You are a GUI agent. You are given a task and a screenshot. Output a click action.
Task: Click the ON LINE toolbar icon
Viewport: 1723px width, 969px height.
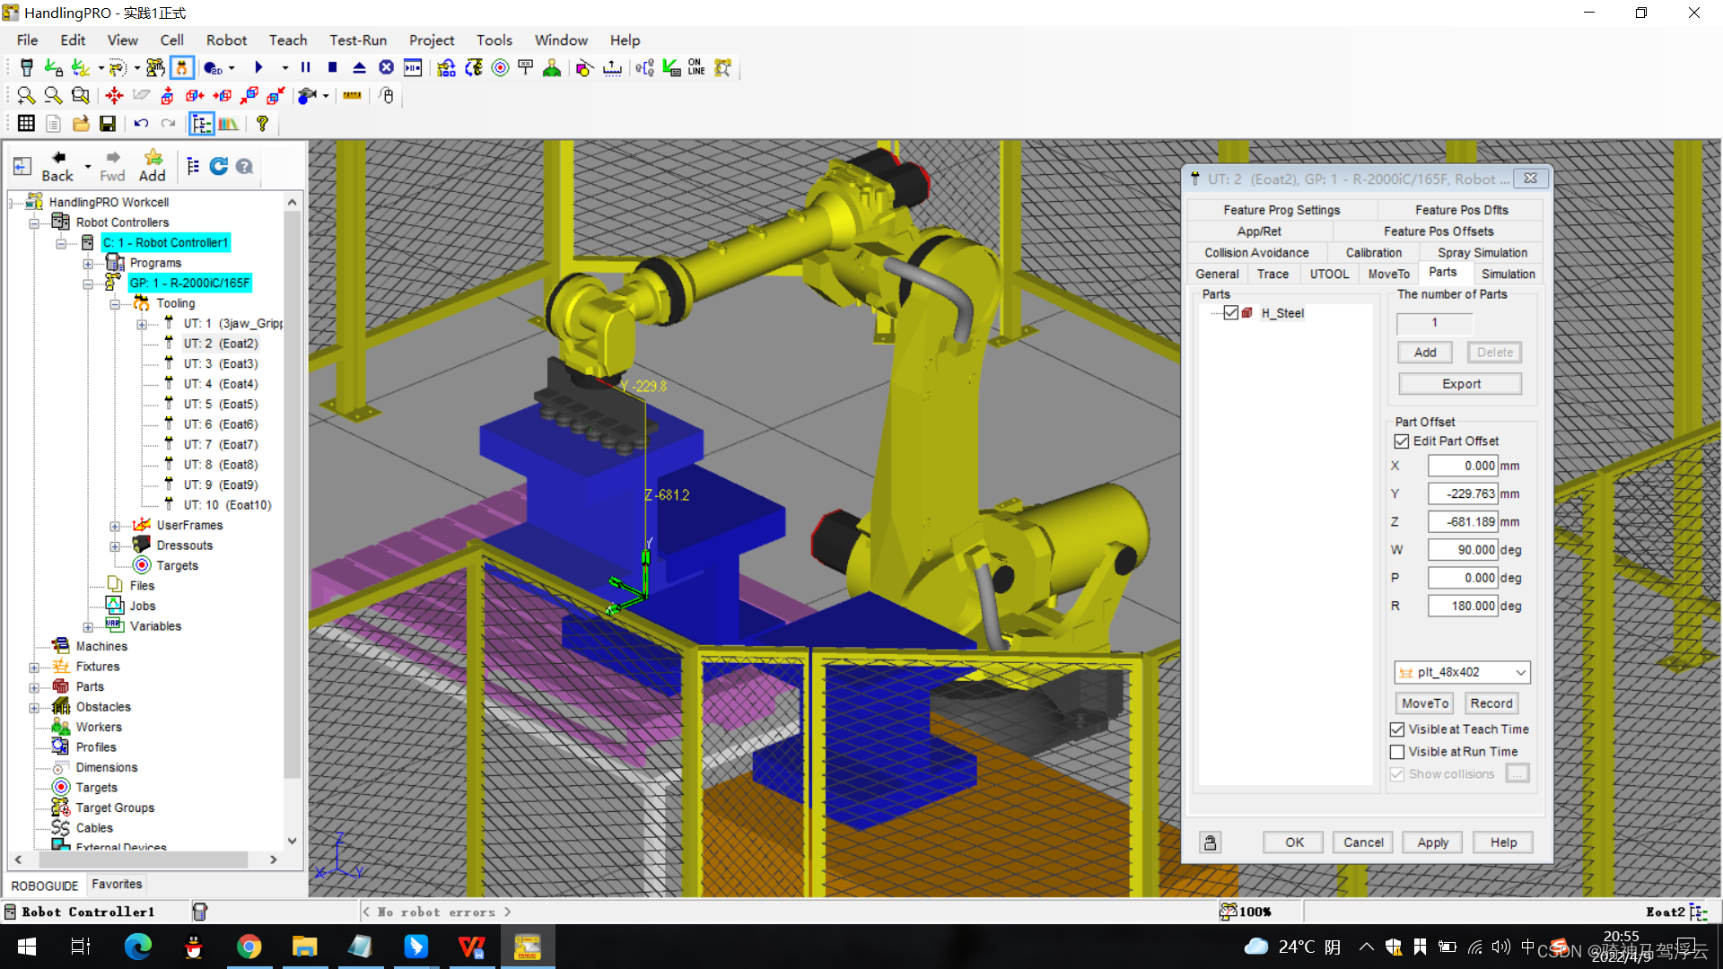pos(696,68)
